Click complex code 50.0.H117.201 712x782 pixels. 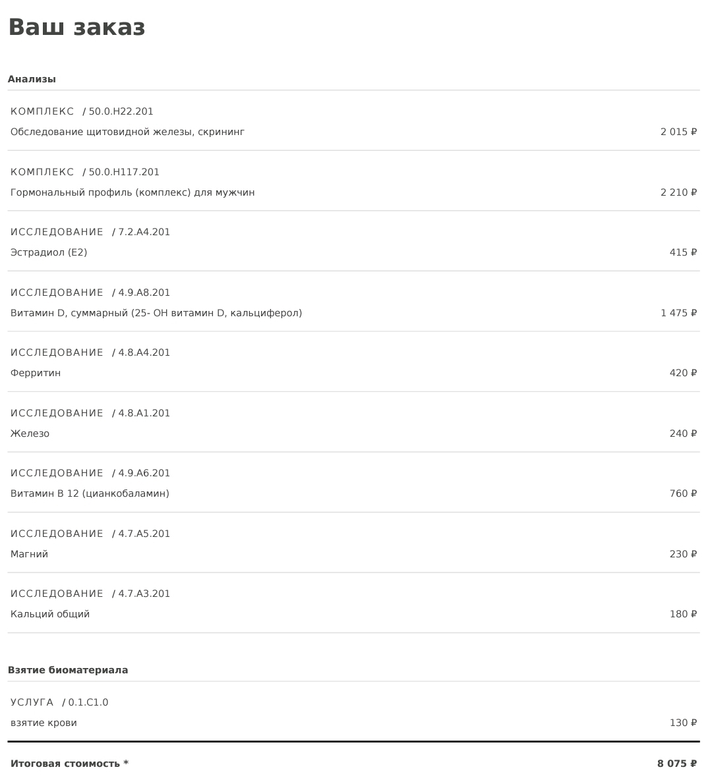[x=124, y=172]
